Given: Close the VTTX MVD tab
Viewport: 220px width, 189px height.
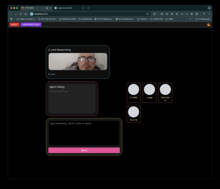Looking at the screenshot, I should [x=50, y=8].
